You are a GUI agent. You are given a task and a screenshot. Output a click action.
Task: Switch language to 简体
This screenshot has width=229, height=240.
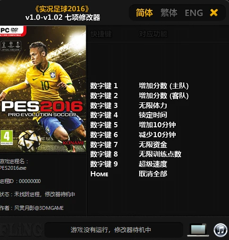coord(144,13)
